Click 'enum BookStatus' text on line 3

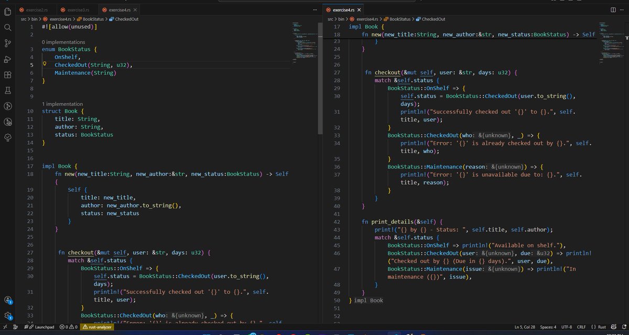pyautogui.click(x=66, y=49)
